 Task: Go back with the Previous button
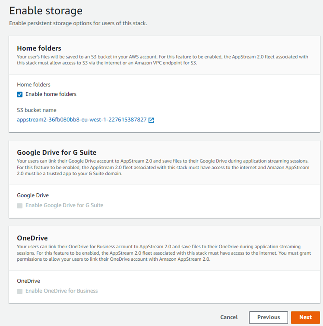[x=268, y=317]
